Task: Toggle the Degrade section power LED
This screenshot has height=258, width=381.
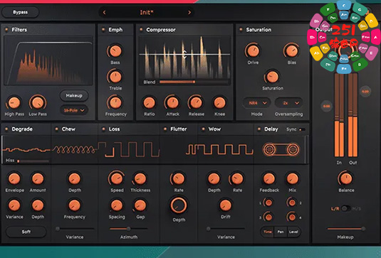Action: tap(6, 129)
